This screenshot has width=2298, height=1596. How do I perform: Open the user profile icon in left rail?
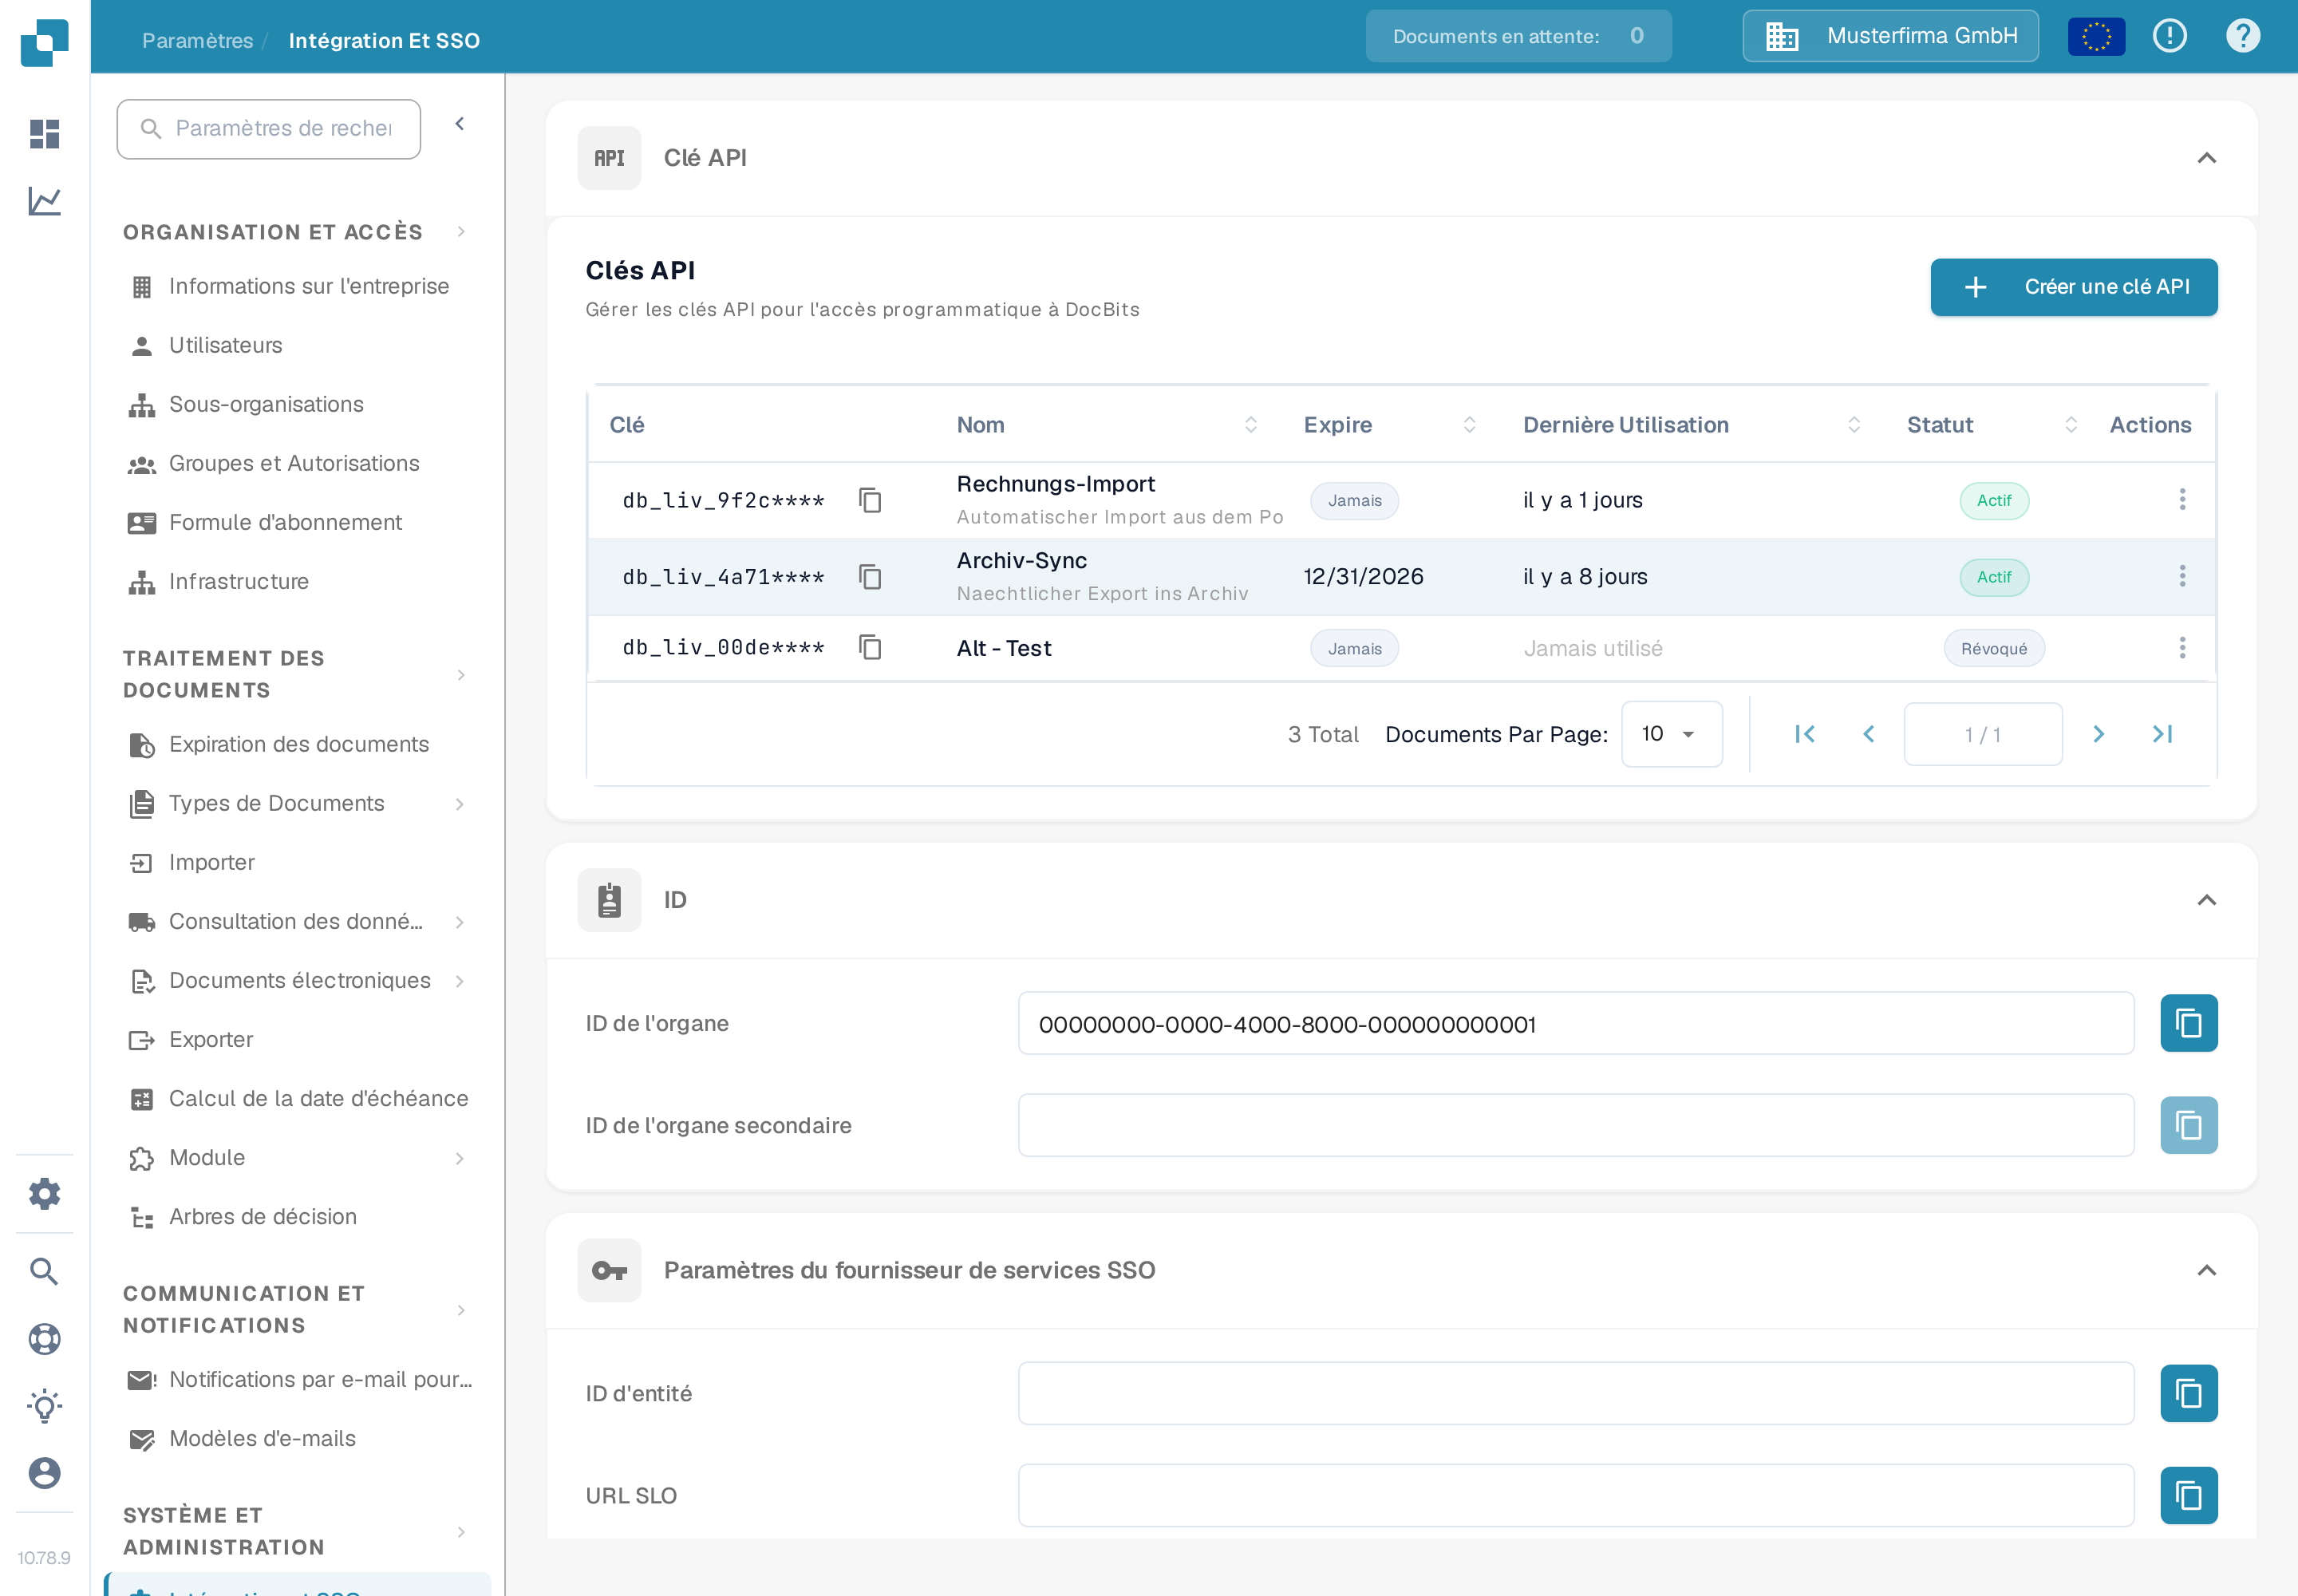pos(44,1473)
